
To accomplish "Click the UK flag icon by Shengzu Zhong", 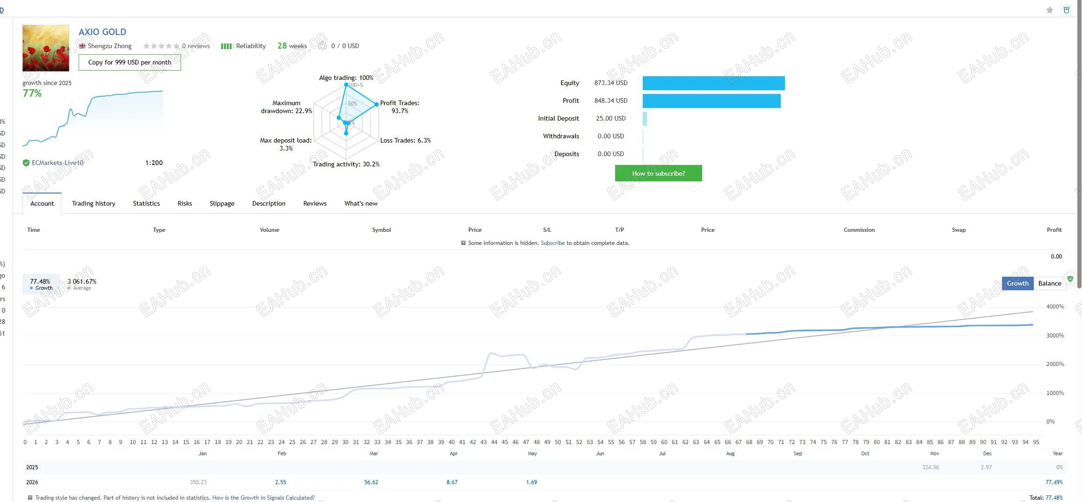I will (x=82, y=46).
